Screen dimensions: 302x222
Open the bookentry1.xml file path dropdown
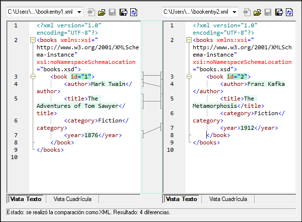(x=79, y=11)
